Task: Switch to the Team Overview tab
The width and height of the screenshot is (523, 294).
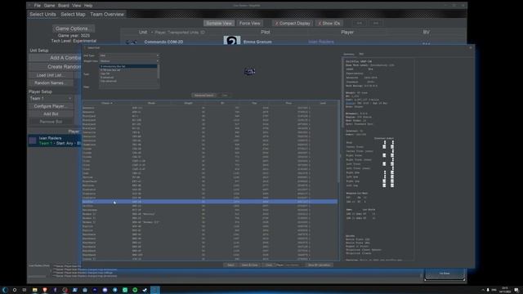Action: click(x=107, y=15)
